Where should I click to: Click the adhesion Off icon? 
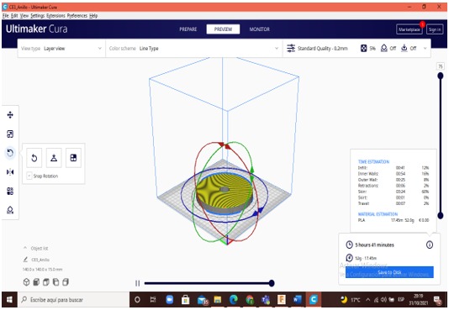pos(404,48)
